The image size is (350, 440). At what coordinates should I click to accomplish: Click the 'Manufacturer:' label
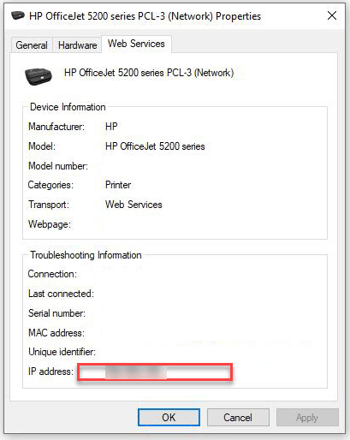[56, 127]
